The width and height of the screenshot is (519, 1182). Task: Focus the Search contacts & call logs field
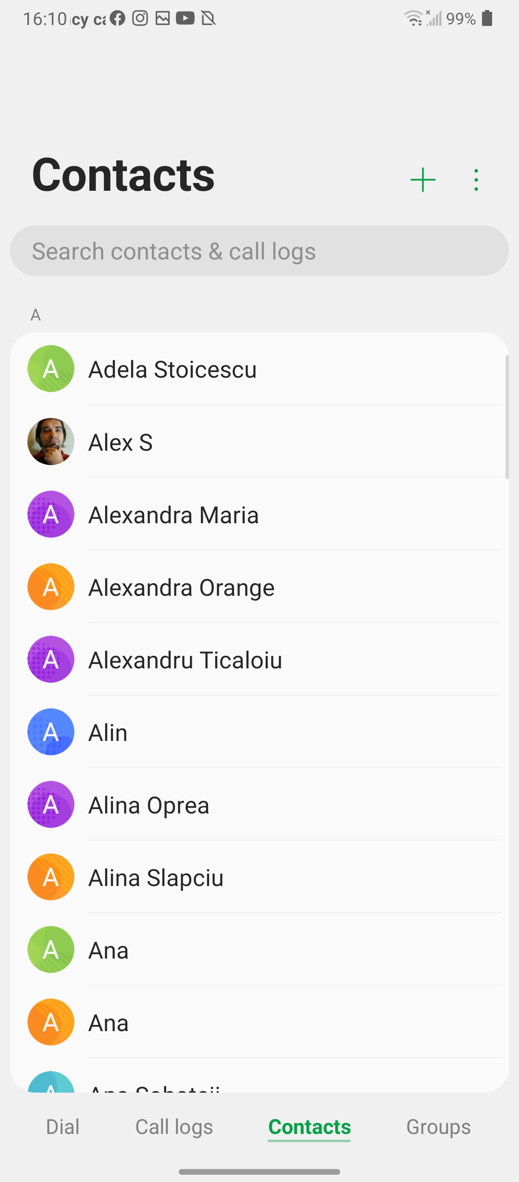[259, 251]
